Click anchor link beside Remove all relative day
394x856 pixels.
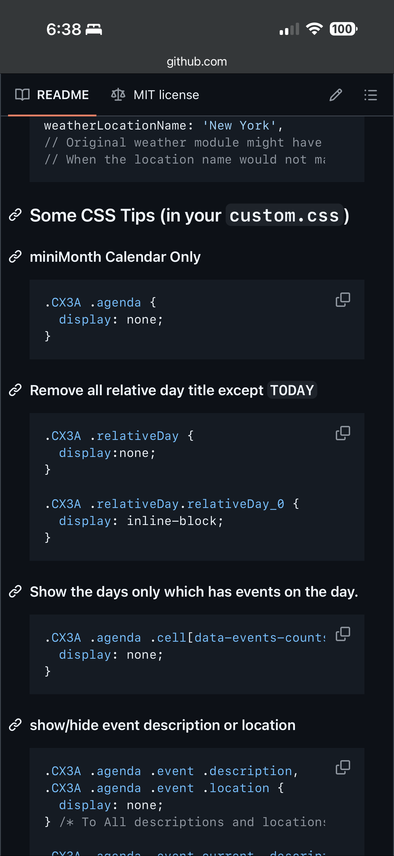(15, 390)
